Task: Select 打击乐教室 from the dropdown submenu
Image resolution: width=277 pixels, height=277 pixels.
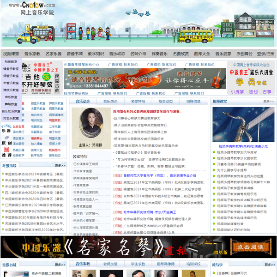Action: pos(11,118)
